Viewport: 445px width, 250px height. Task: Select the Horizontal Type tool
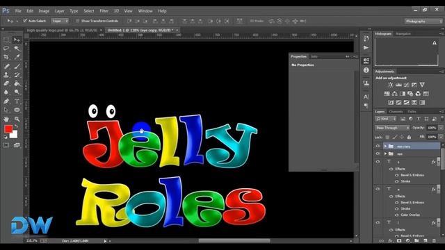[17, 101]
